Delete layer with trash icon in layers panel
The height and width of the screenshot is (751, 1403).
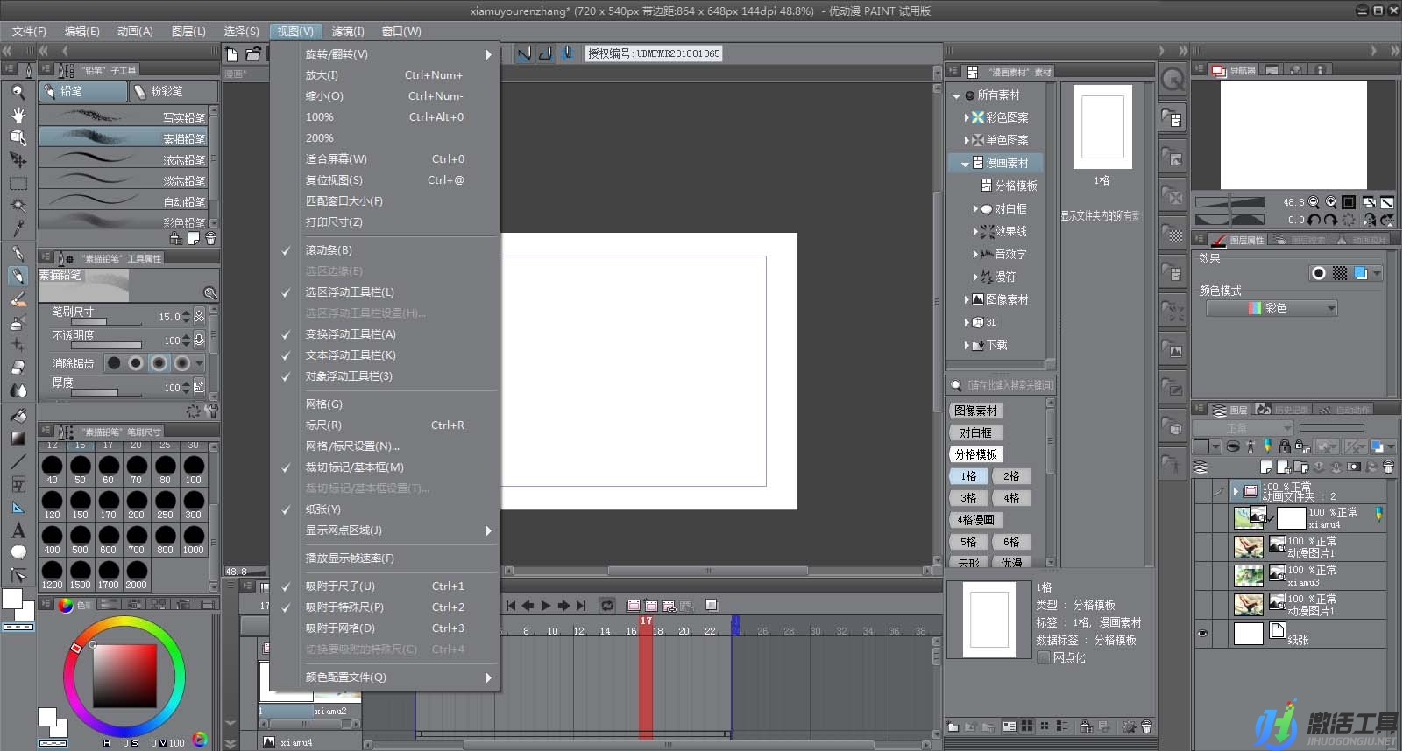(1388, 467)
